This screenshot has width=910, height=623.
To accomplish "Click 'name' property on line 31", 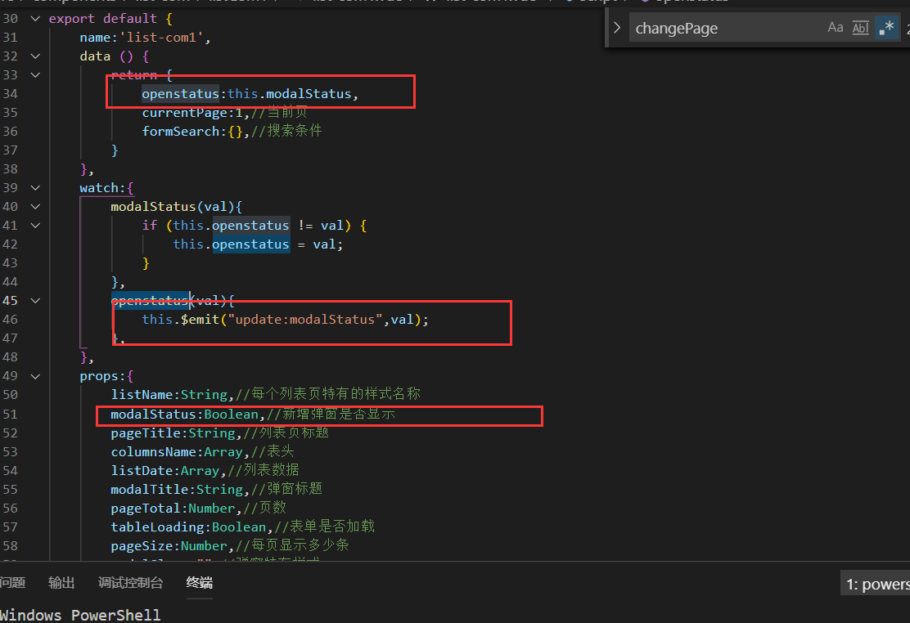I will click(95, 38).
